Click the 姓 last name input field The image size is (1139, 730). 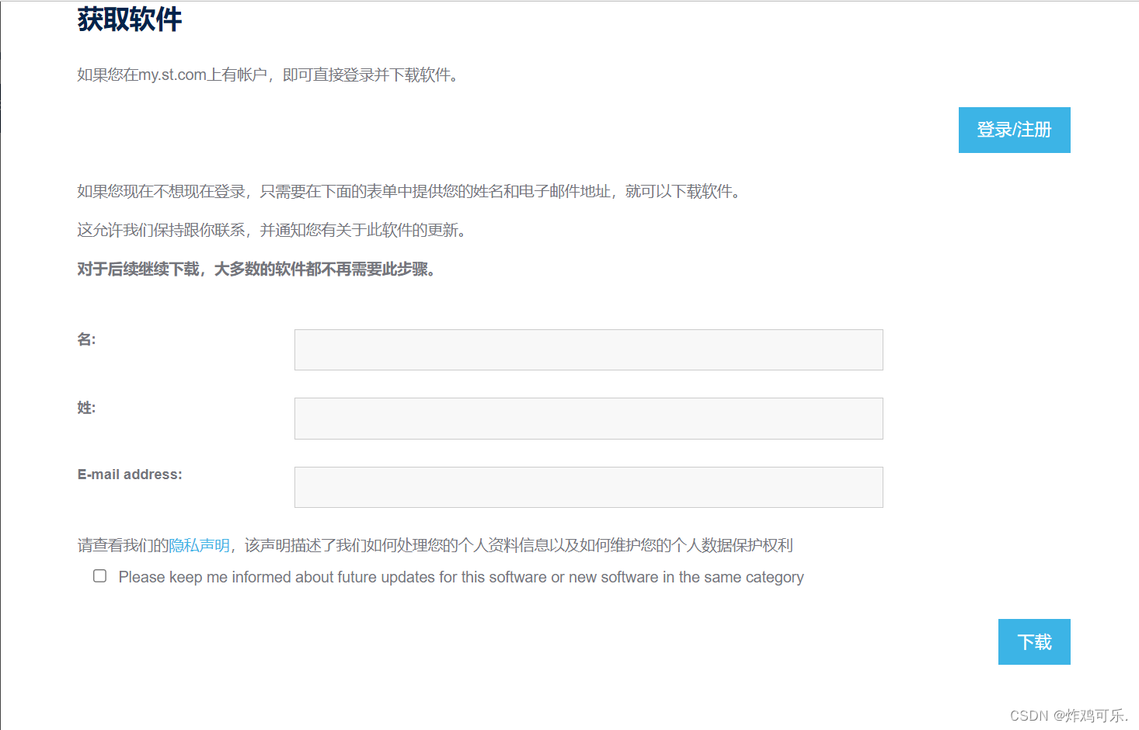(588, 418)
